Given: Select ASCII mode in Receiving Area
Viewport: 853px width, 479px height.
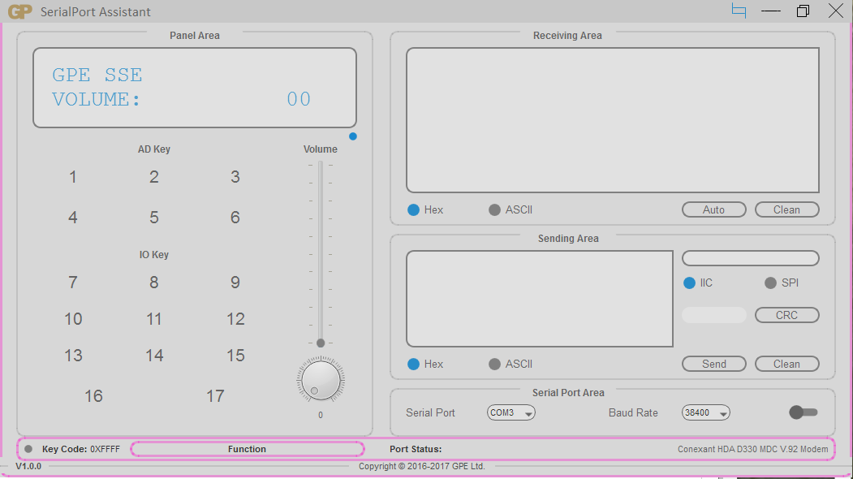Looking at the screenshot, I should click(x=511, y=209).
